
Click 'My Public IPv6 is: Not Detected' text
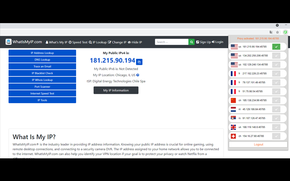116,69
